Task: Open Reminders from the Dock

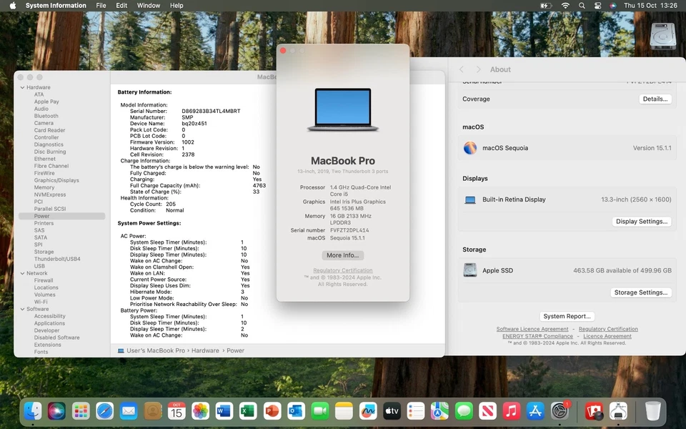Action: [x=416, y=411]
